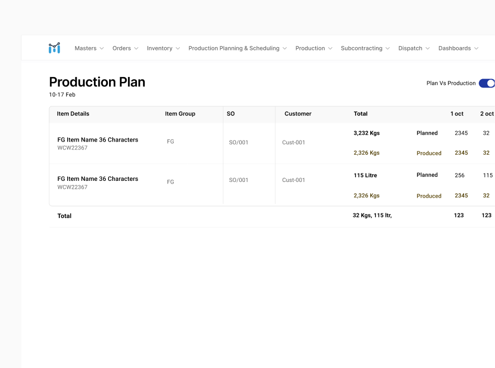Click the Subcontracting chevron icon
Image resolution: width=495 pixels, height=368 pixels.
pos(388,48)
